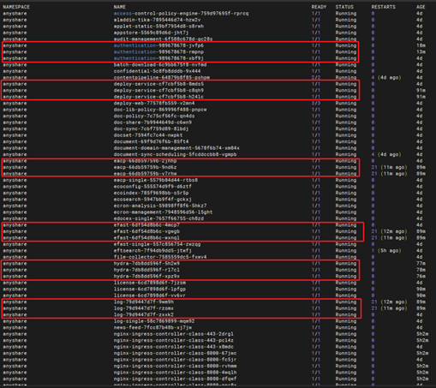Select the news-feed-7fcc87b48b-xj7jw pod
This screenshot has height=388, width=436.
(152, 327)
